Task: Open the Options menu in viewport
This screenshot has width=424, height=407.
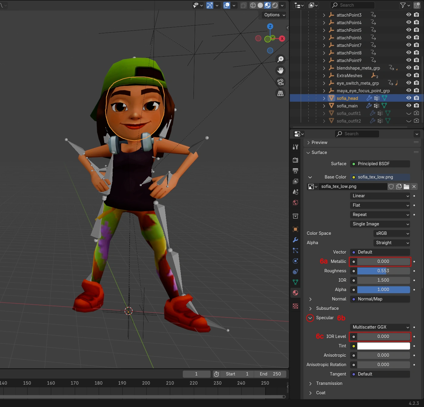Action: pos(274,15)
